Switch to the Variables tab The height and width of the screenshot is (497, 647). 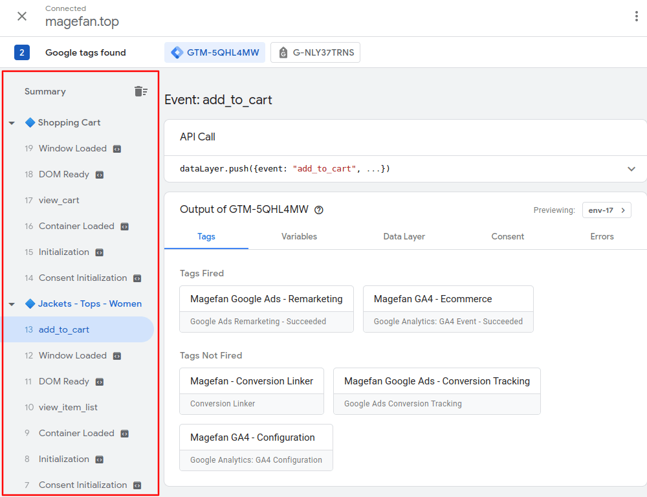click(x=299, y=237)
